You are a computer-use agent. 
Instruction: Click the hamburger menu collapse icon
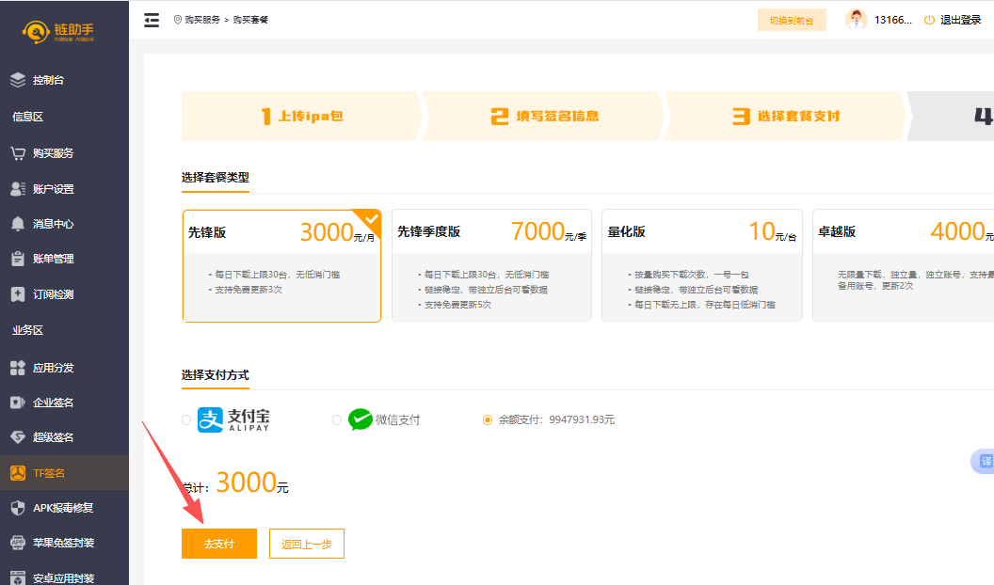click(152, 20)
